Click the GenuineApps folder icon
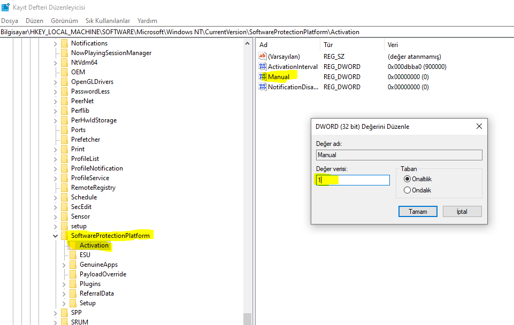Viewport: 514px width, 325px height. pos(73,265)
